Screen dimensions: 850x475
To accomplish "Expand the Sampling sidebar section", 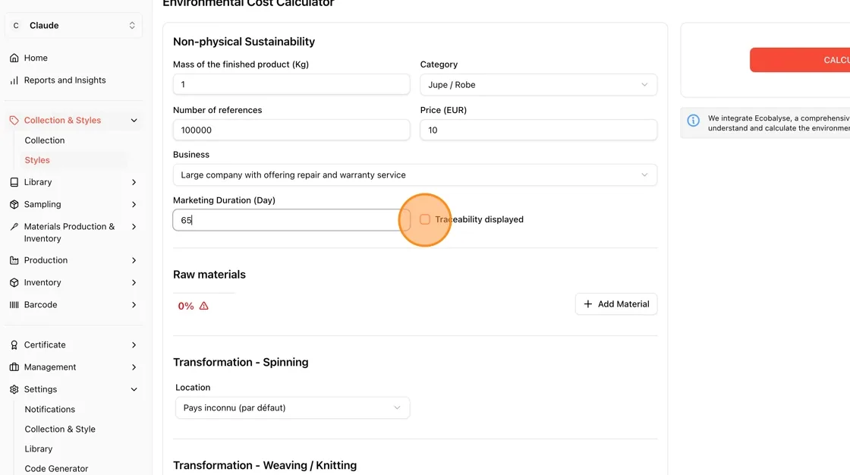I will pyautogui.click(x=134, y=204).
